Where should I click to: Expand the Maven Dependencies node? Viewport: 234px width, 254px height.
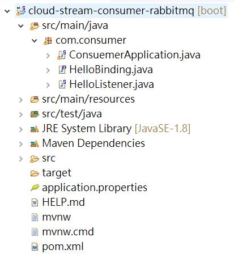pos(21,144)
